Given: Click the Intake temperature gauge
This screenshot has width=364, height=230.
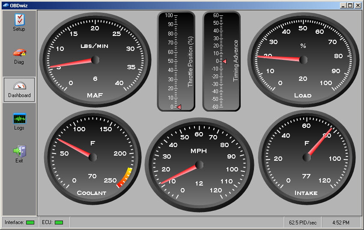Looking at the screenshot, I should 307,157.
